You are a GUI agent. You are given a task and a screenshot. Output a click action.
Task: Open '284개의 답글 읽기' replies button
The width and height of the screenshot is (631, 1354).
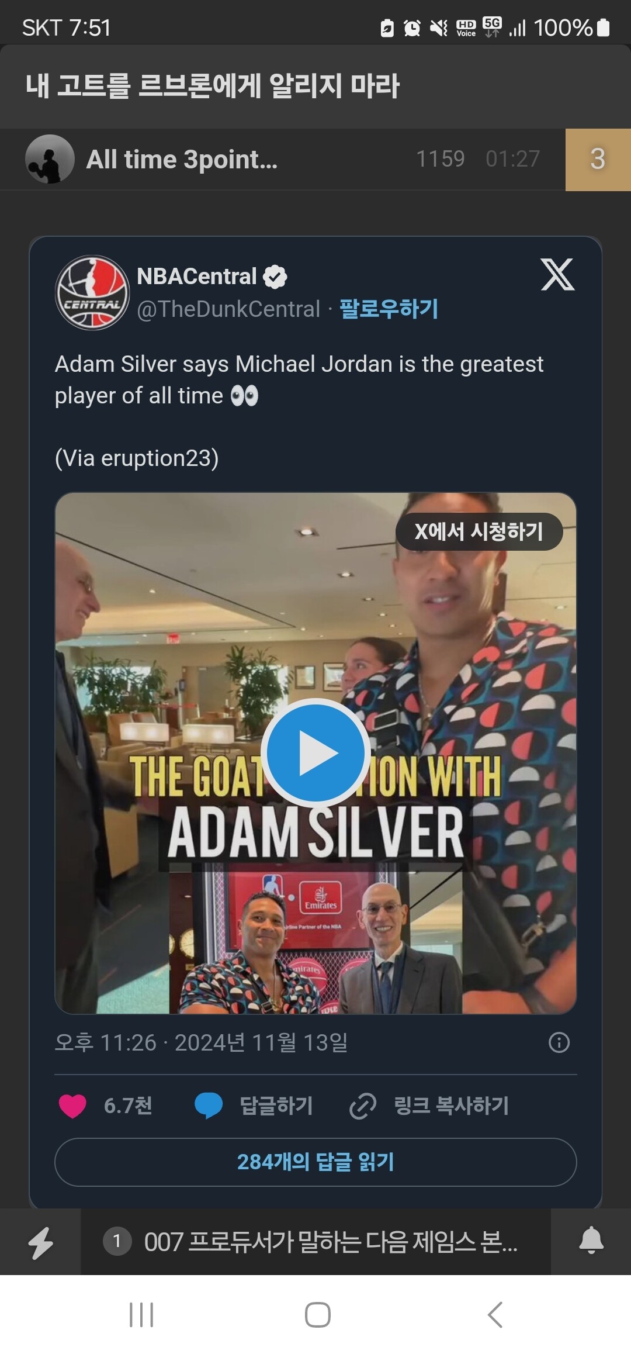point(315,1162)
